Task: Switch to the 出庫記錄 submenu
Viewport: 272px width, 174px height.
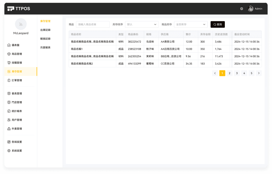Action: point(45,30)
